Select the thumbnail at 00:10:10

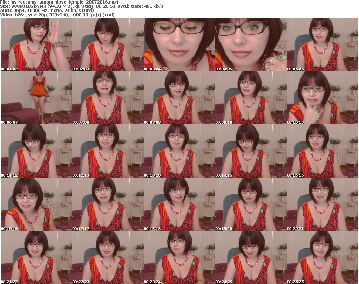pyautogui.click(x=323, y=98)
